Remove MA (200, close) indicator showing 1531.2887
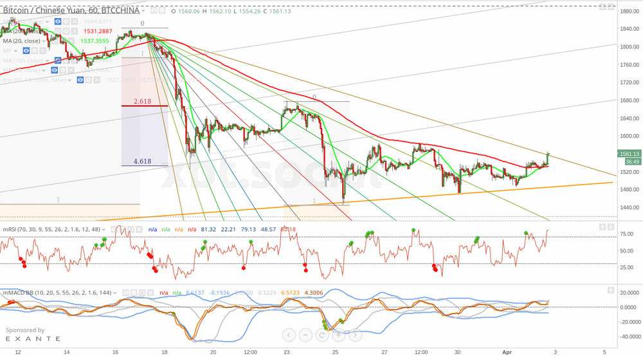The height and width of the screenshot is (356, 643). click(74, 31)
